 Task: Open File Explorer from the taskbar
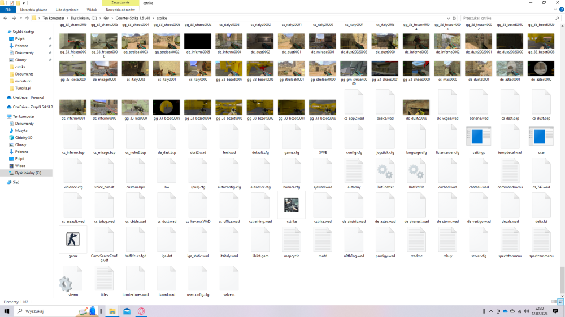[112, 311]
